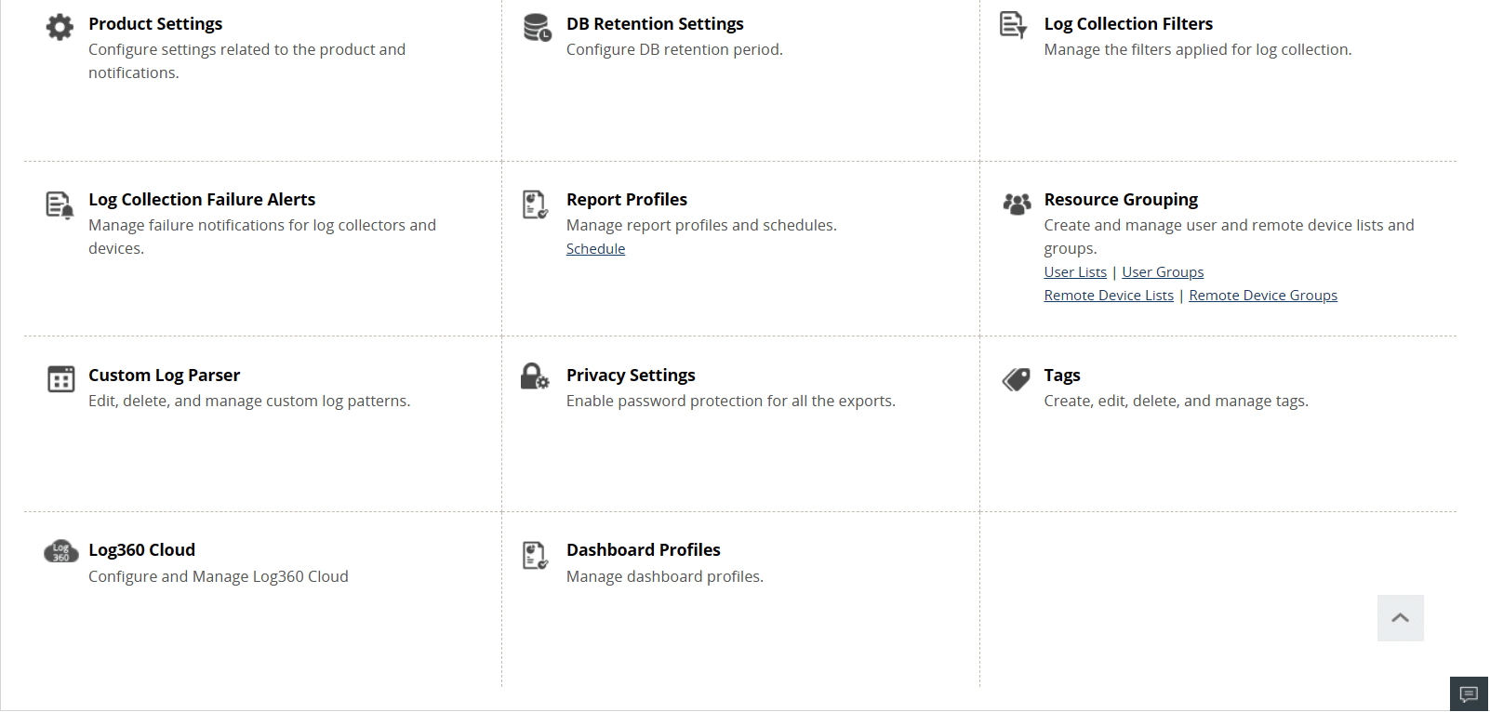Click the Privacy Settings heading

tap(631, 375)
